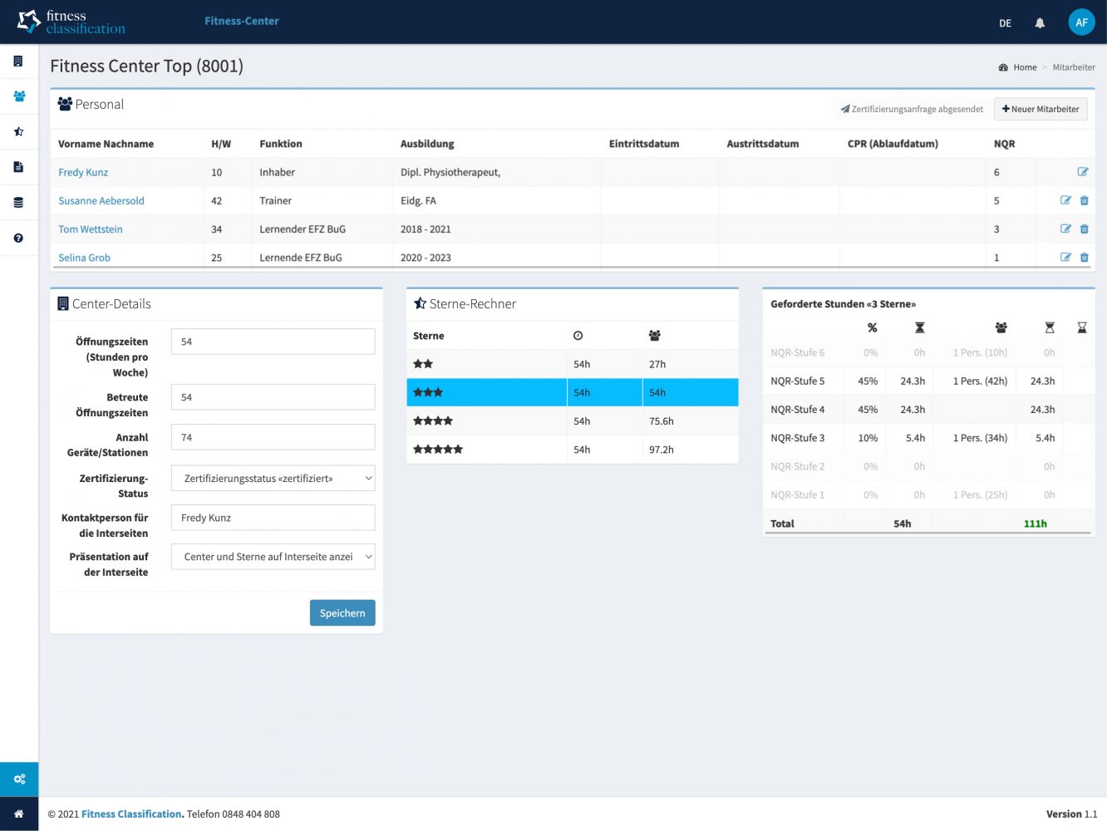Click the Ausbildung column header
This screenshot has width=1107, height=831.
(x=427, y=144)
